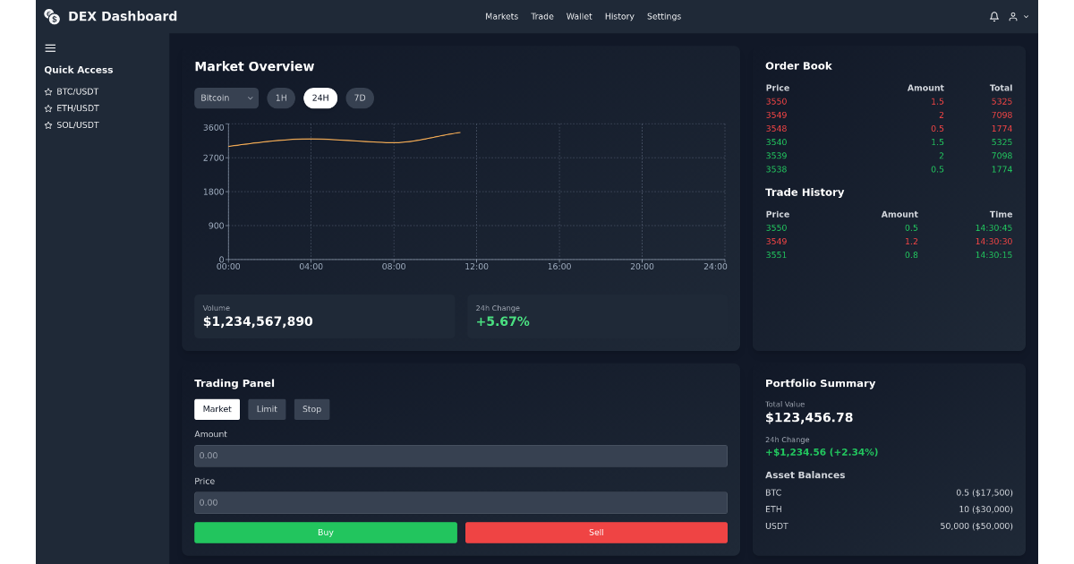Expand the account chevron menu

click(1026, 16)
